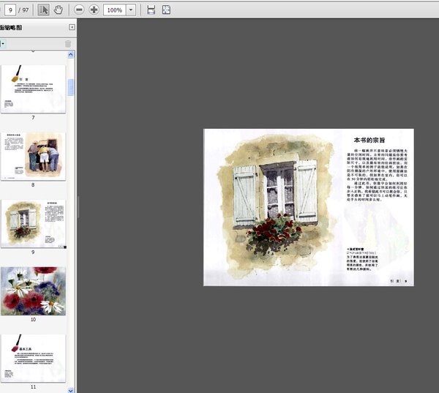Screen dimensions: 439x393
Task: Click the thumbnail label number 9
Action: pos(33,252)
